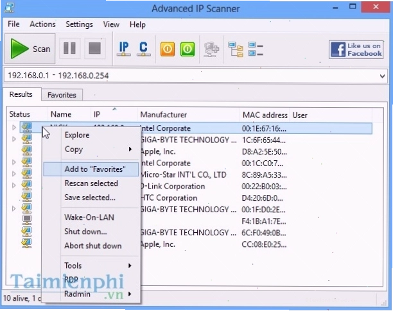Open the Tools submenu in context menu
Screen dimensions: 393x311
click(91, 265)
